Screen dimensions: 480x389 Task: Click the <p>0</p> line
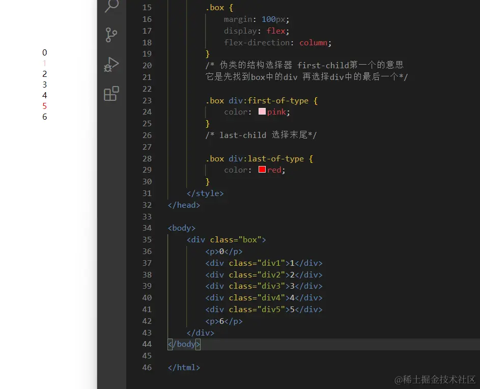tap(224, 251)
